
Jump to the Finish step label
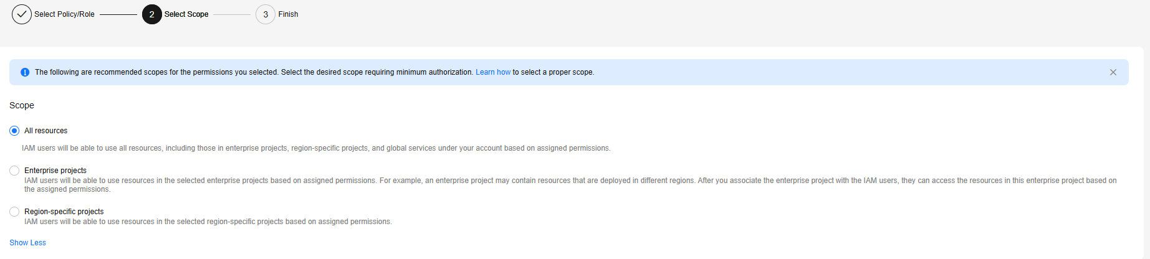click(x=288, y=14)
